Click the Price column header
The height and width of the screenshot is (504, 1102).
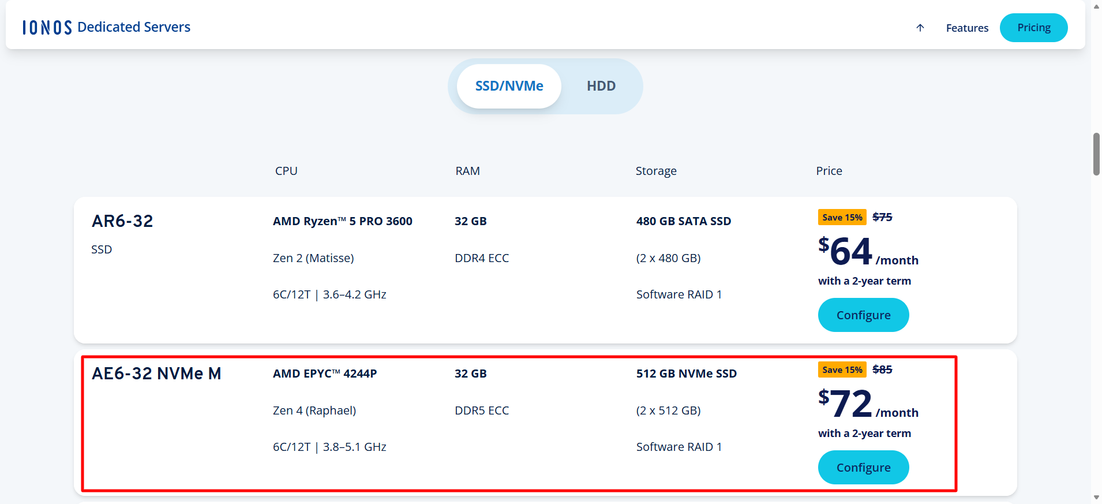[x=829, y=171]
